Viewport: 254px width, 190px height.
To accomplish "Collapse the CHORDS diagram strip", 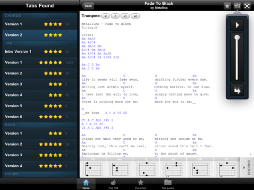I will [x=247, y=167].
